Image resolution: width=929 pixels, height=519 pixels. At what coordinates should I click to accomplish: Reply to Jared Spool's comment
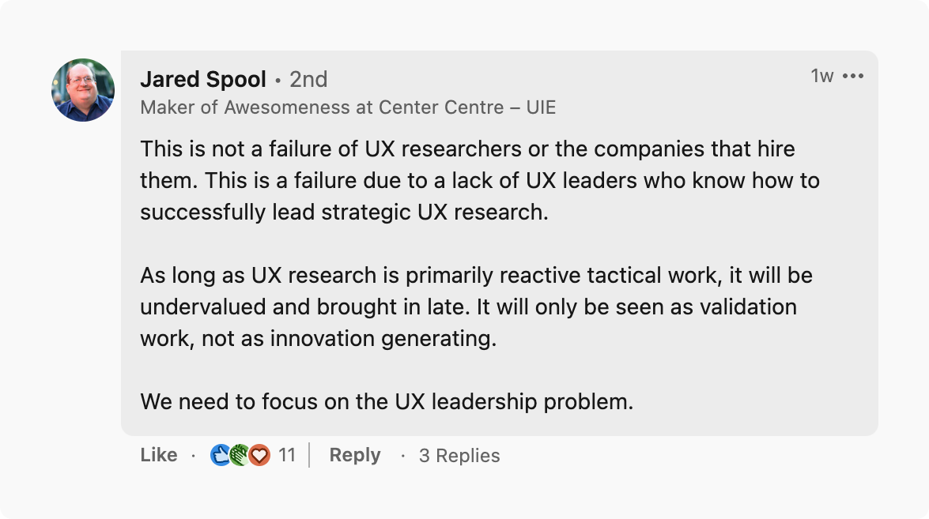(355, 455)
